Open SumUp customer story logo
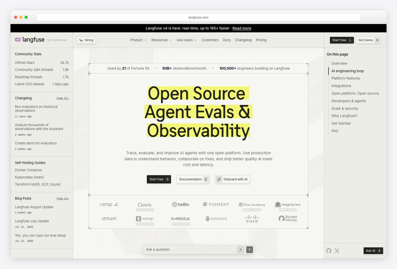 (145, 219)
